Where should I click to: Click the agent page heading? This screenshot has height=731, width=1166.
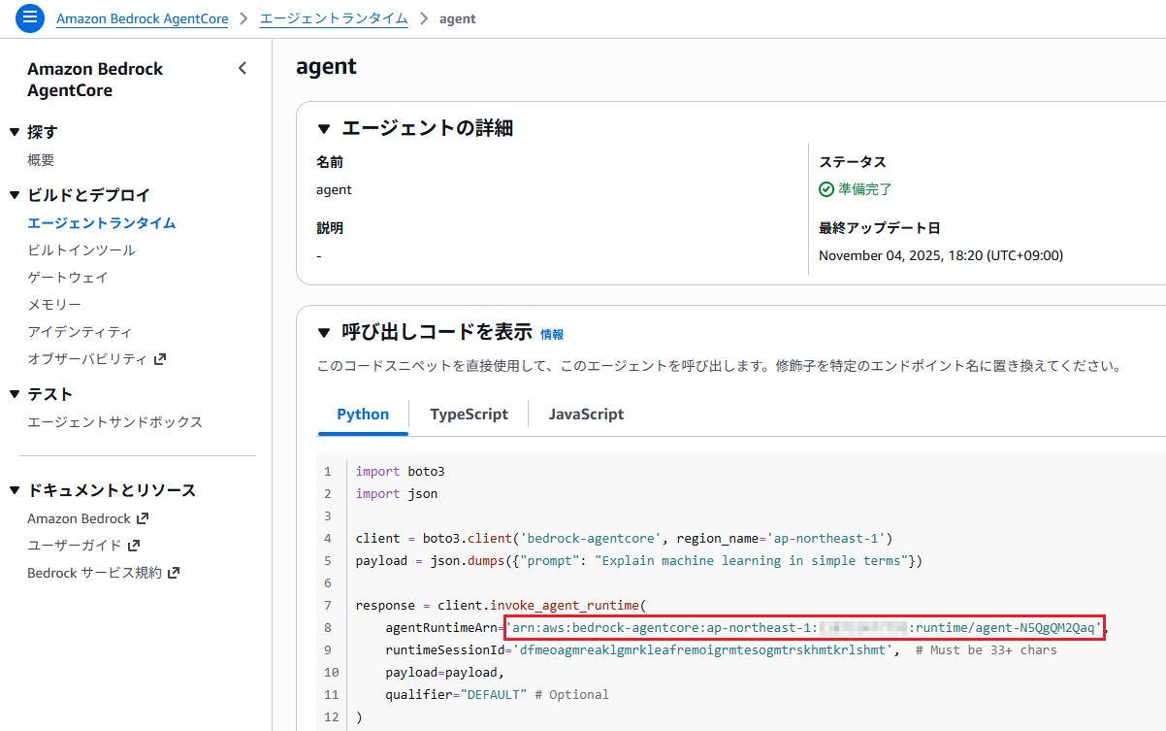(327, 66)
